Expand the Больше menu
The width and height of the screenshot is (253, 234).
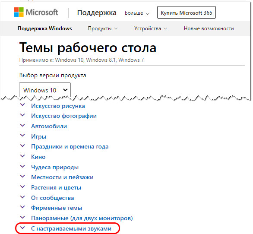137,13
